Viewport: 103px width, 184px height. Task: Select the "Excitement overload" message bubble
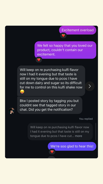(x=78, y=30)
